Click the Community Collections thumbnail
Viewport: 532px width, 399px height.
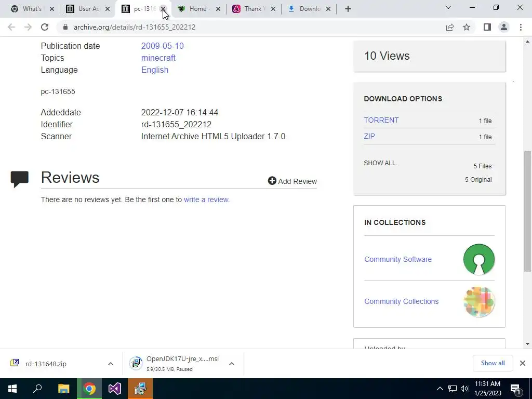tap(478, 302)
